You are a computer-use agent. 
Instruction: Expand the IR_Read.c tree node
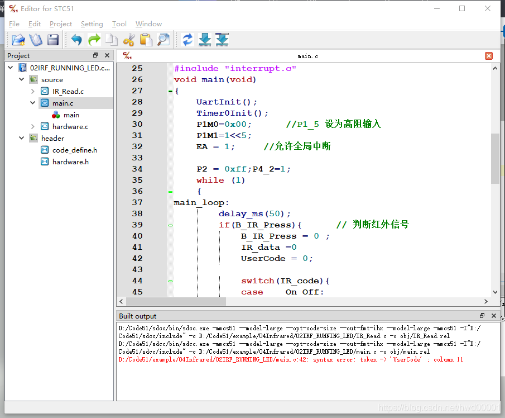(x=32, y=91)
